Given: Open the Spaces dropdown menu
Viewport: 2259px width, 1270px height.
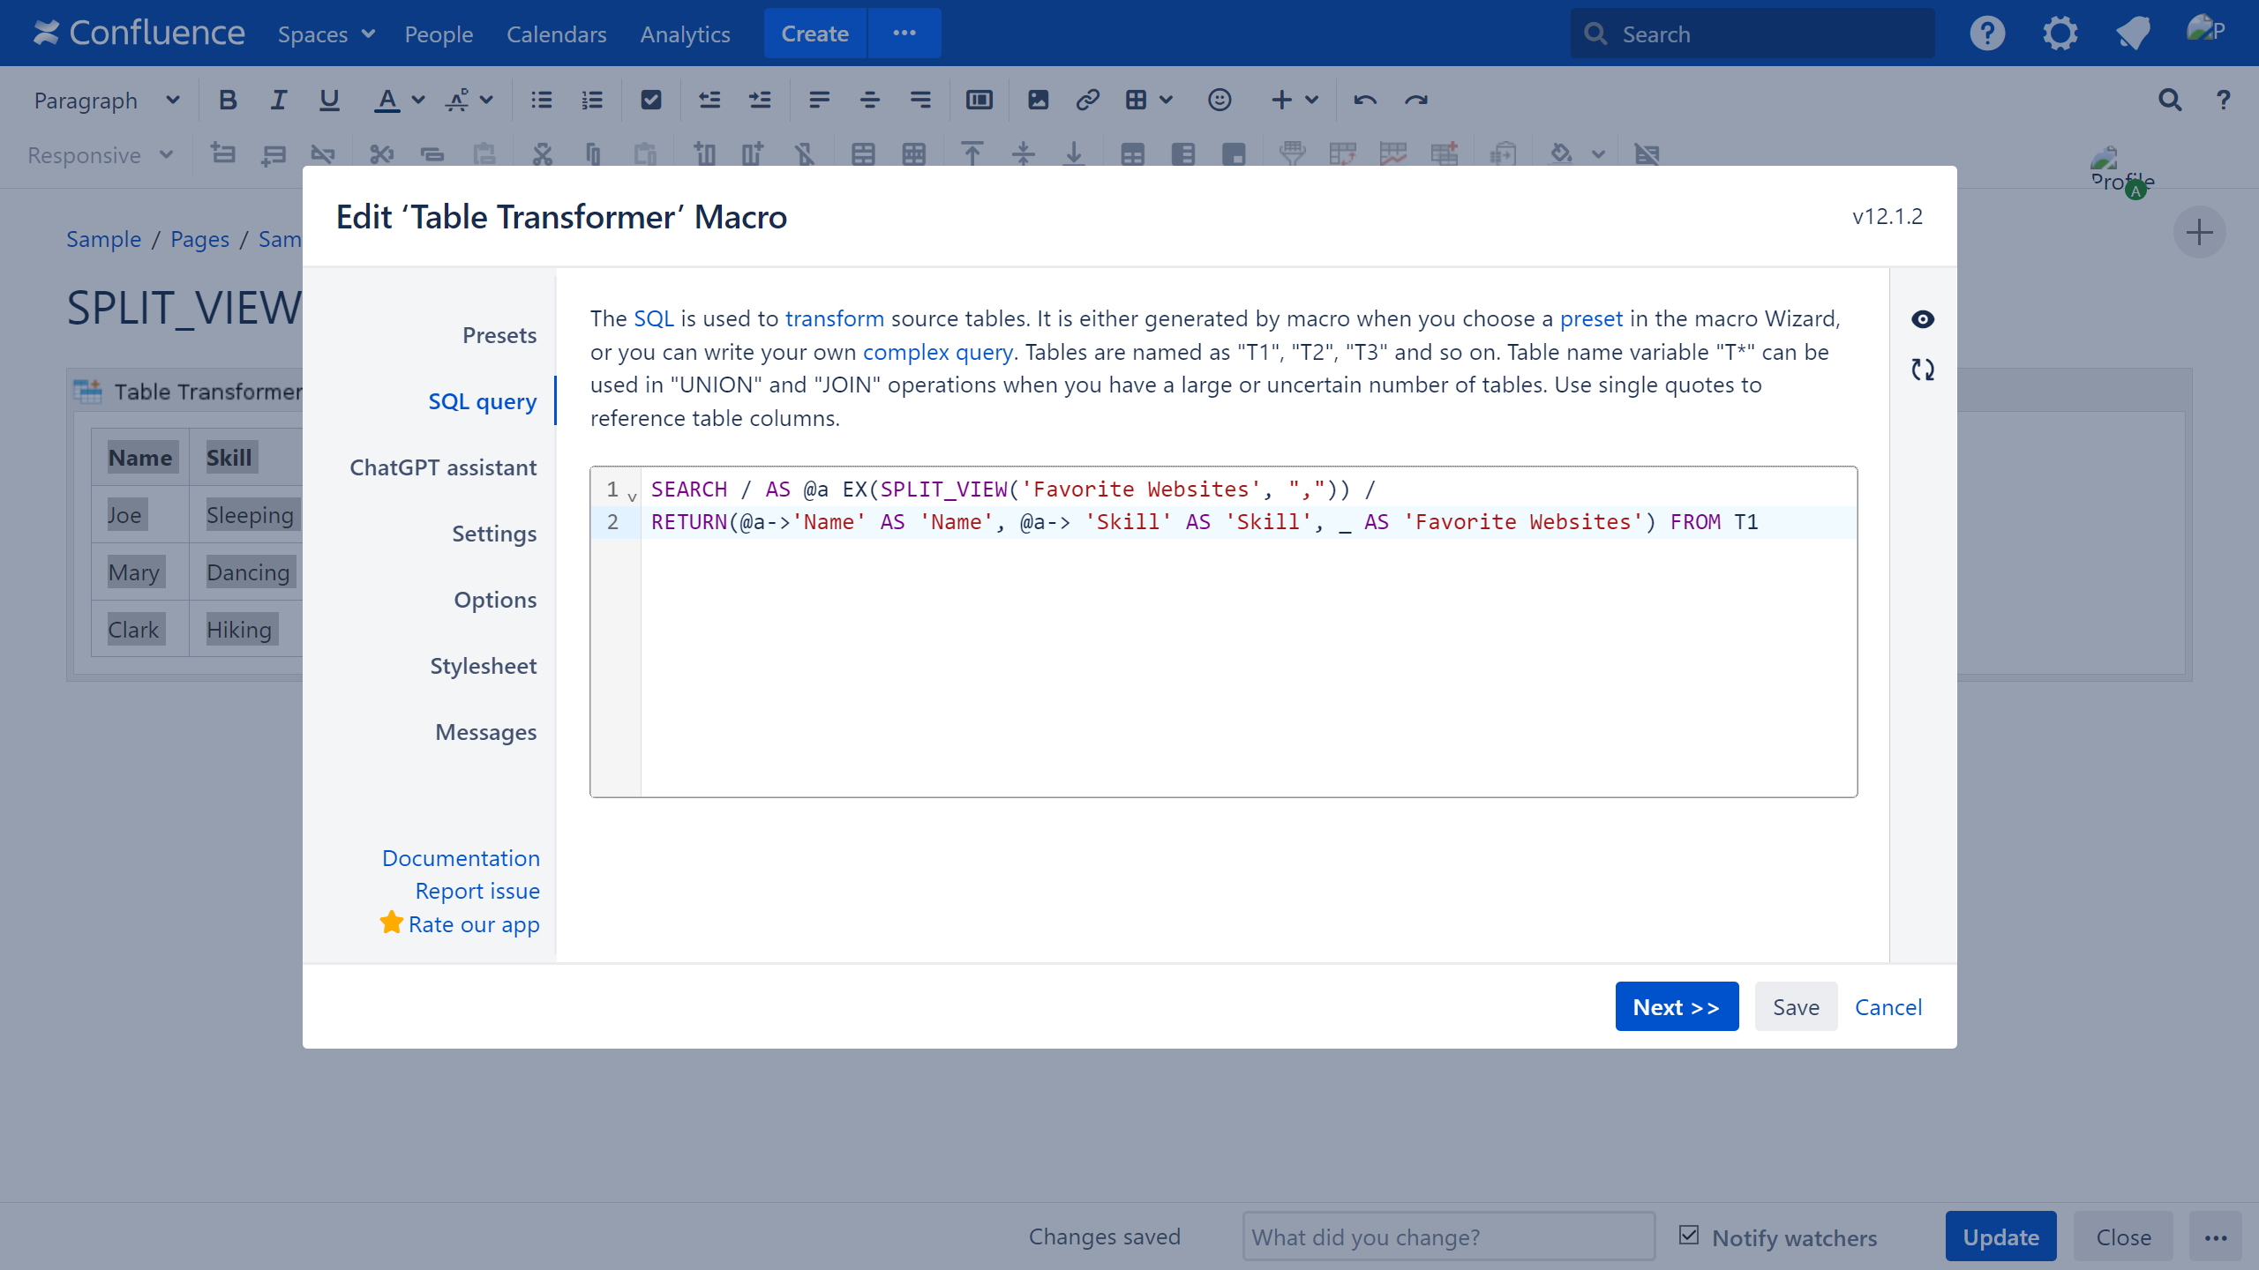Looking at the screenshot, I should pyautogui.click(x=326, y=34).
